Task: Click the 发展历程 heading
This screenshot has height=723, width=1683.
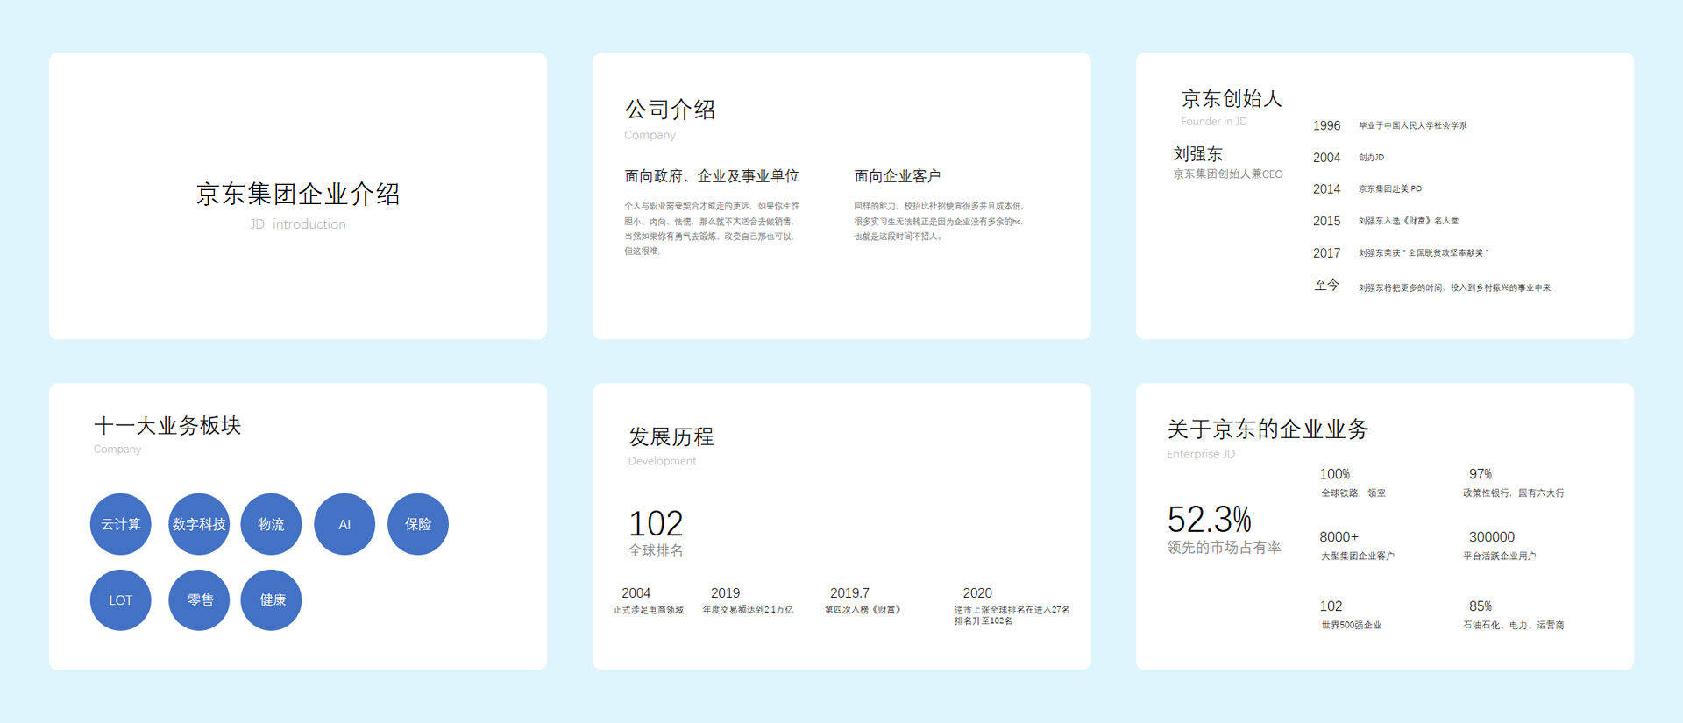Action: [671, 436]
